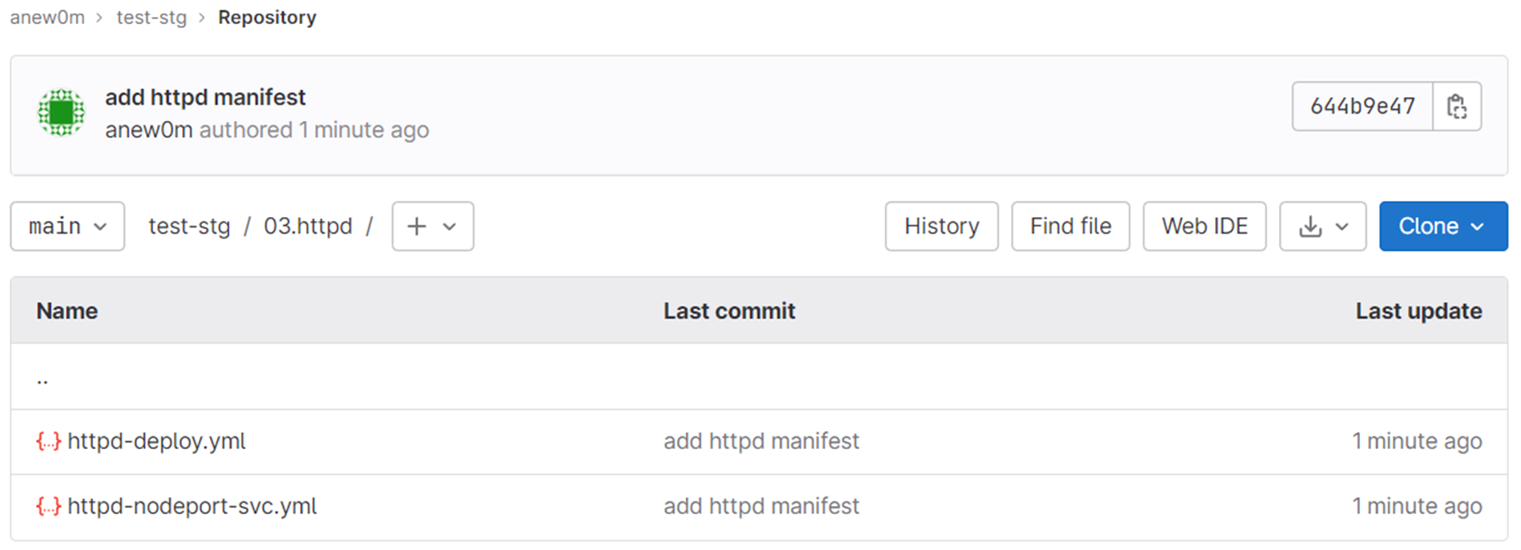Expand the download options chevron
1521x550 pixels.
pos(1342,227)
